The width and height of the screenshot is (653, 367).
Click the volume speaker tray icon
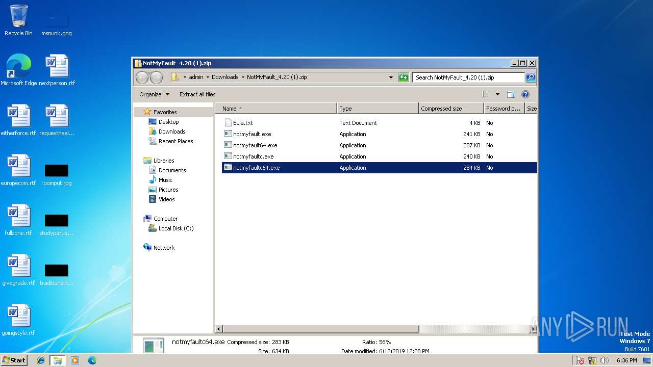pos(605,360)
